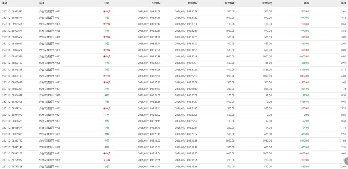Viewport: 348px width, 169px height.
Task: Click order number 260112158796957
Action: click(x=12, y=160)
